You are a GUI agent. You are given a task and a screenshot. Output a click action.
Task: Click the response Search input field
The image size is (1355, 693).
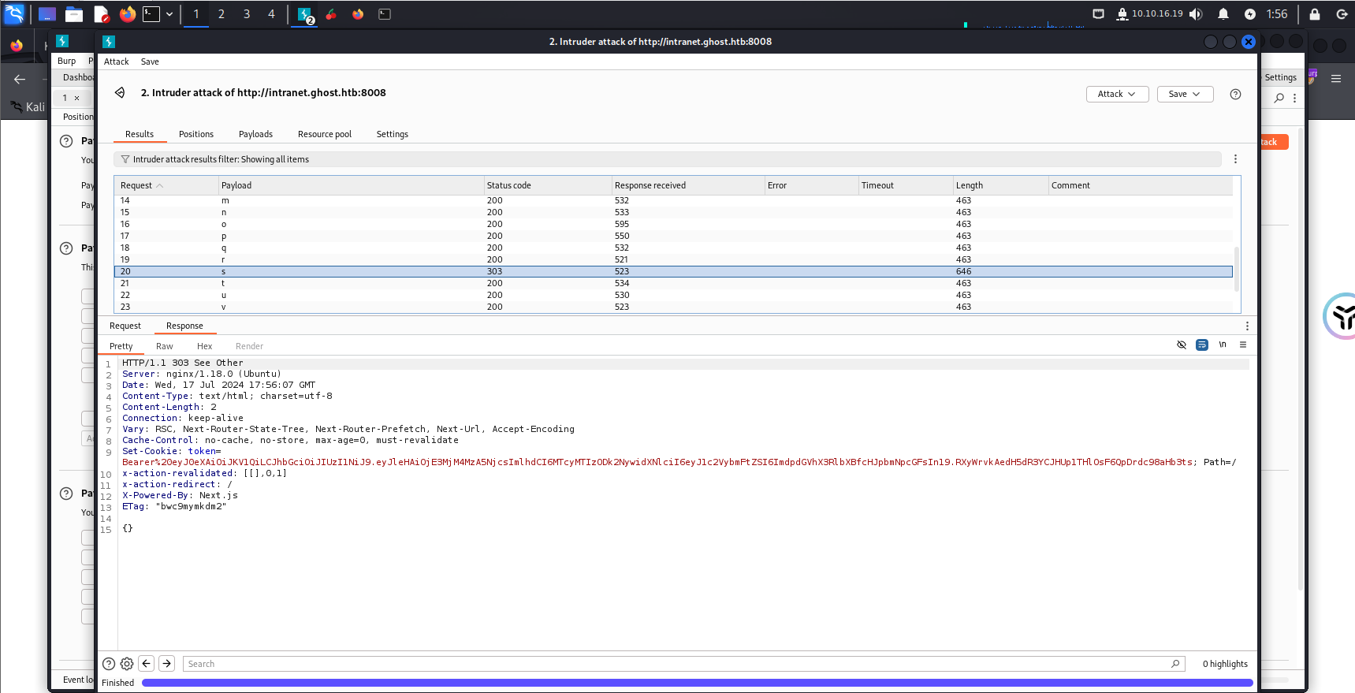[678, 664]
